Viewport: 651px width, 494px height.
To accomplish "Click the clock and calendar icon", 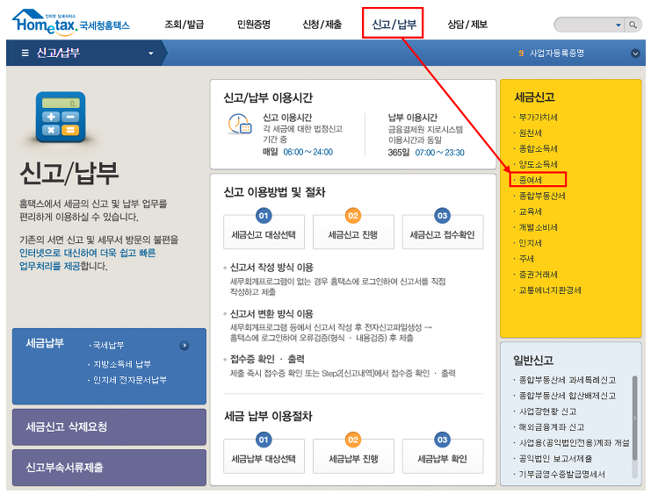I will [240, 124].
